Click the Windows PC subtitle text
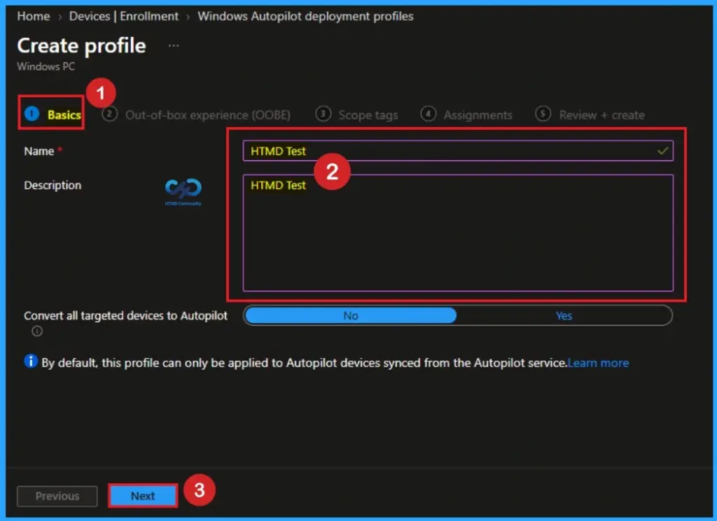Screen dimensions: 717x521 (x=46, y=67)
